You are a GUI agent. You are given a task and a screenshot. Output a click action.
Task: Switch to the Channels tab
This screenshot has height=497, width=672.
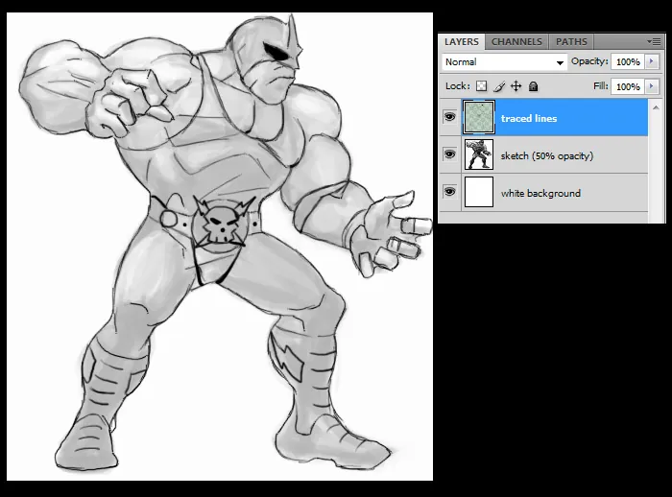click(516, 41)
